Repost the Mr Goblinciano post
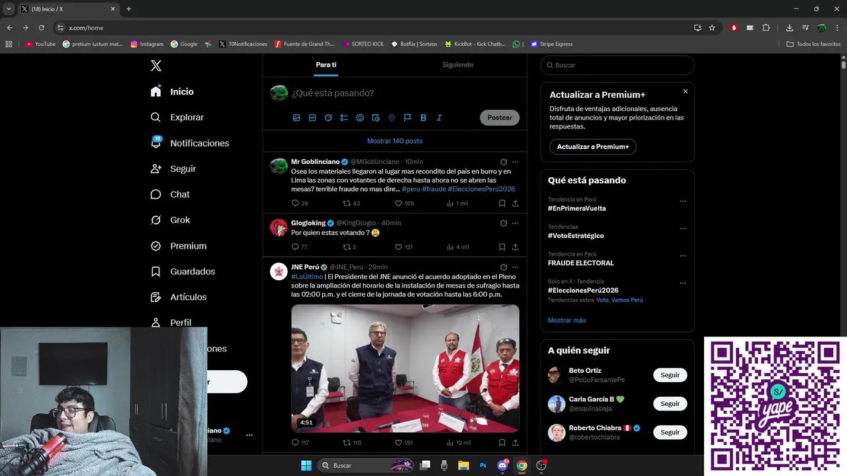This screenshot has width=847, height=476. pyautogui.click(x=347, y=204)
